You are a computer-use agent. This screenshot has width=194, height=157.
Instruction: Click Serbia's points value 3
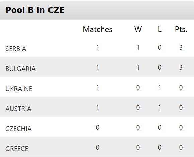click(x=181, y=47)
